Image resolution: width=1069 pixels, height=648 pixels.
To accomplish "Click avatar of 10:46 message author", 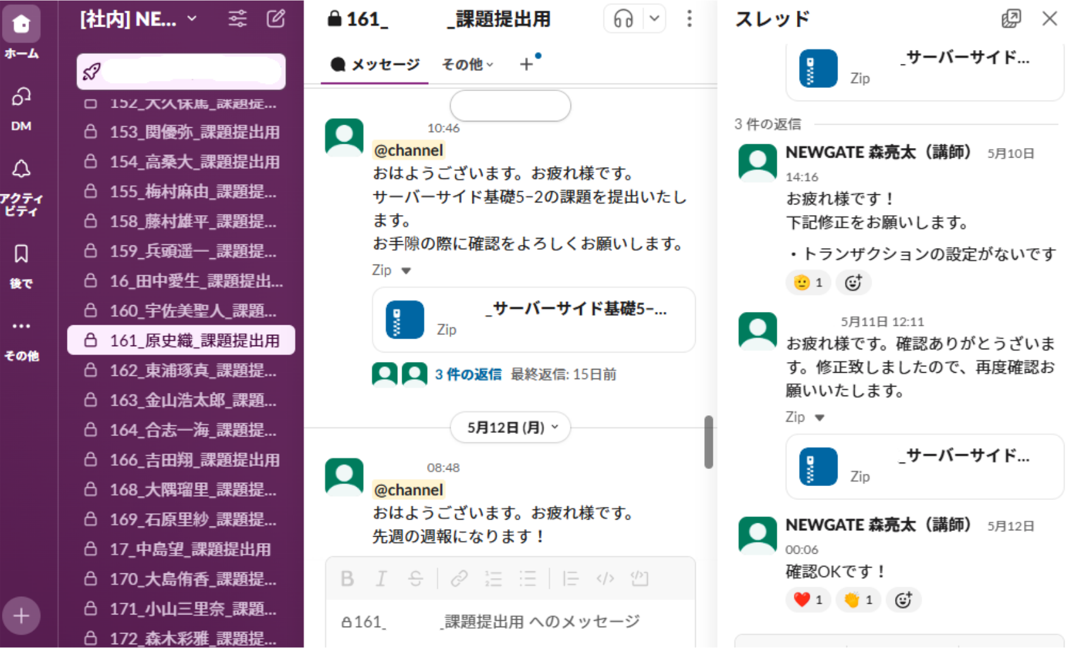I will (344, 137).
